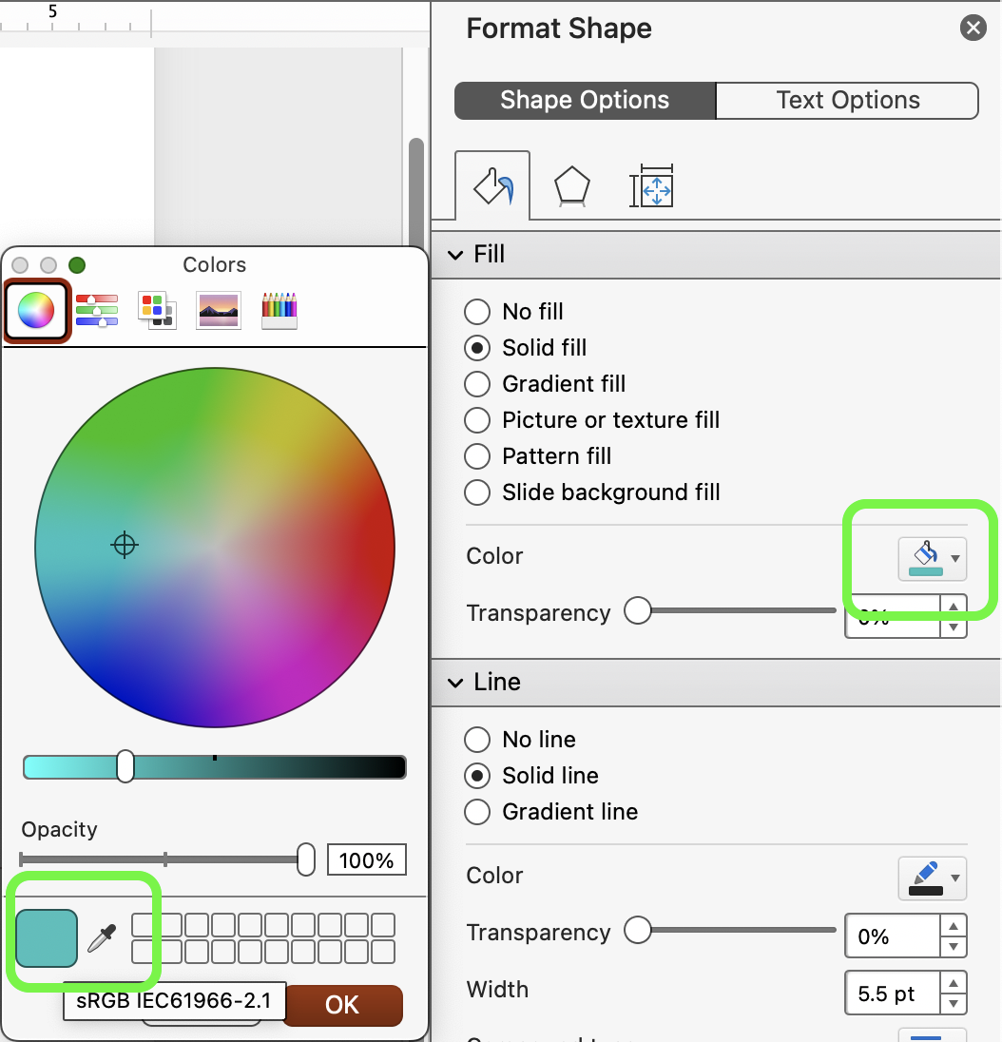Click the current teal color swatch

[47, 938]
